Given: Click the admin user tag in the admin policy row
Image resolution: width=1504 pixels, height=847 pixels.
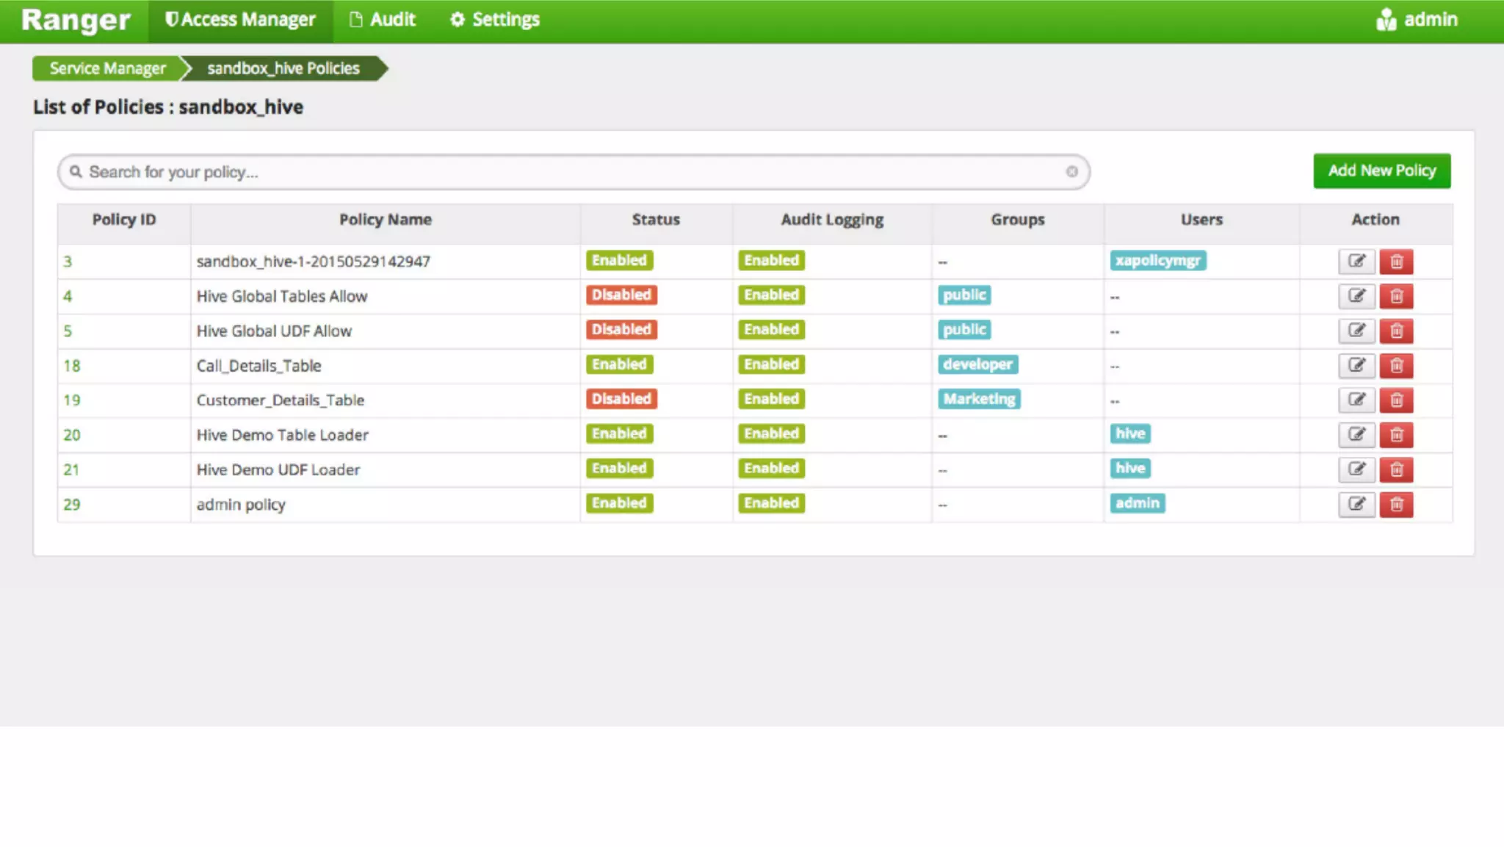Looking at the screenshot, I should (1137, 502).
